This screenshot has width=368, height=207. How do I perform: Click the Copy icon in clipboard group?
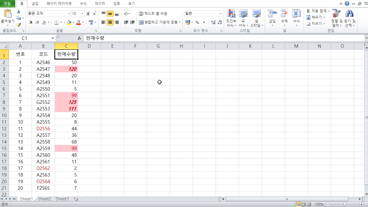tap(19, 18)
